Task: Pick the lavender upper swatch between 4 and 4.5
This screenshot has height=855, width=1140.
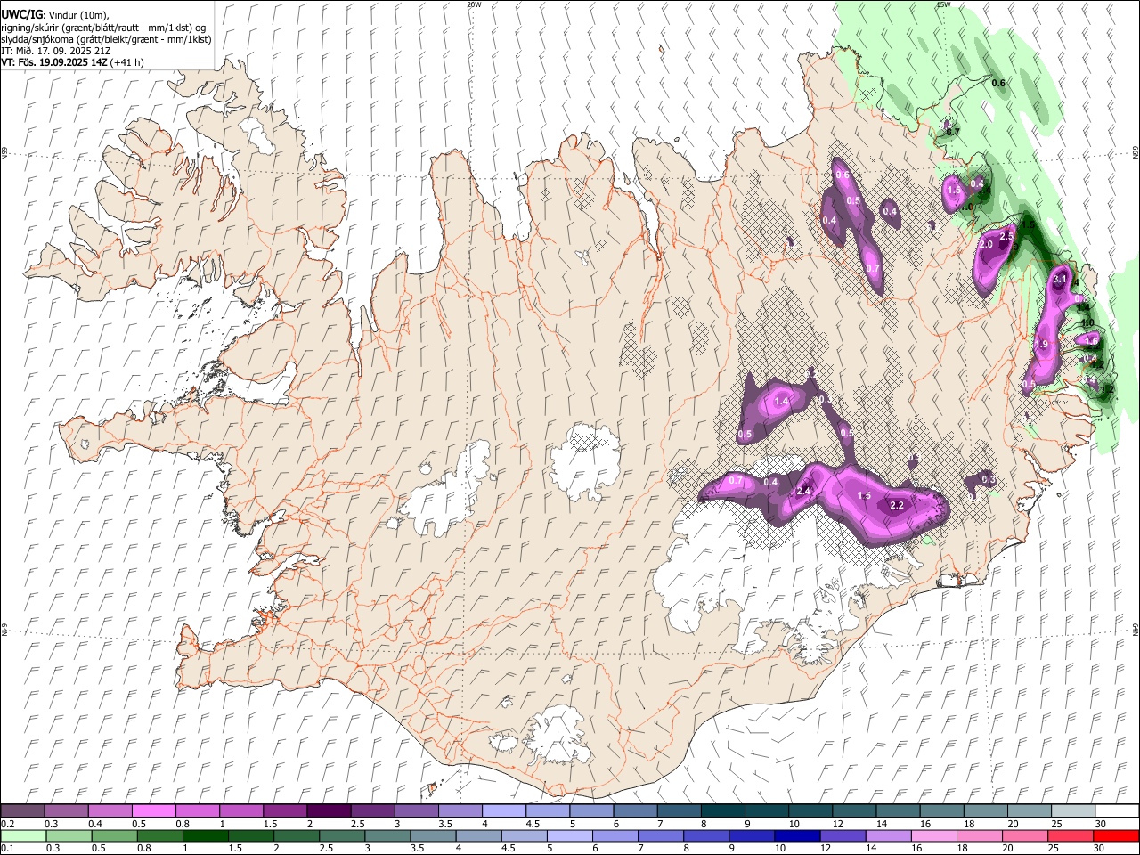Action: (x=503, y=811)
